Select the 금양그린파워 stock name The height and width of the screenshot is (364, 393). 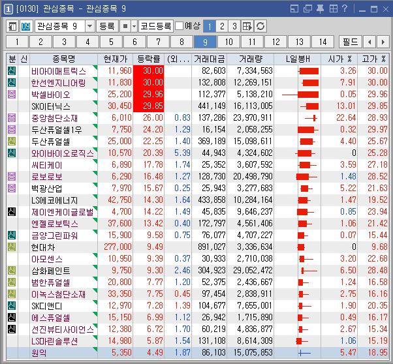click(54, 235)
